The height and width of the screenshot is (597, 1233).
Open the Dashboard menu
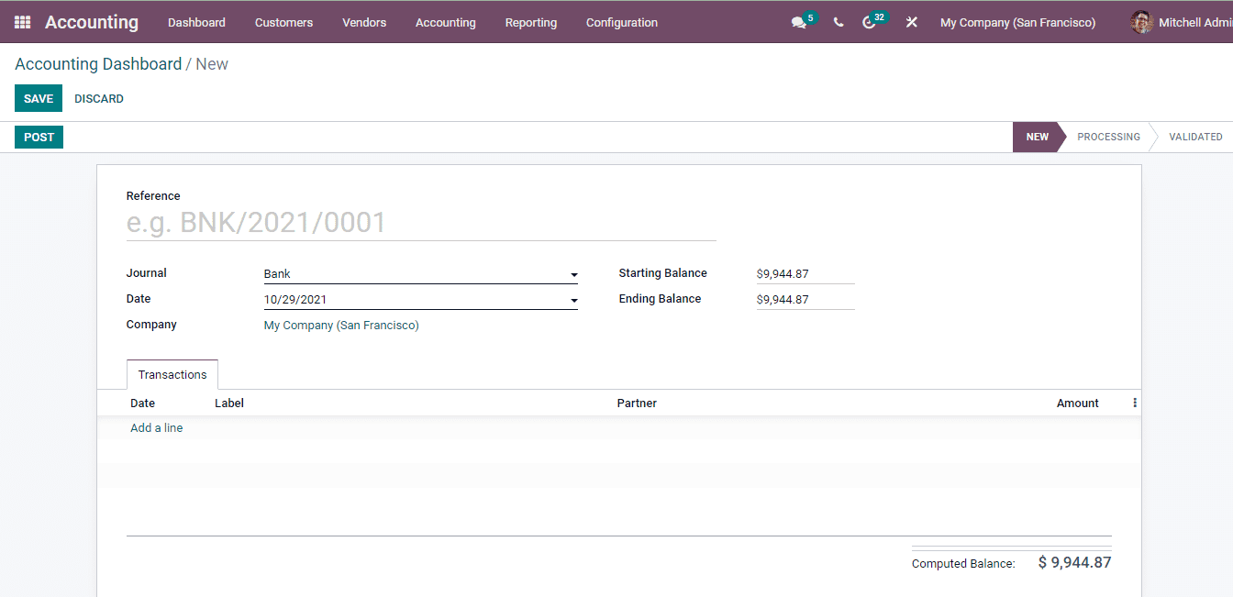(x=196, y=21)
